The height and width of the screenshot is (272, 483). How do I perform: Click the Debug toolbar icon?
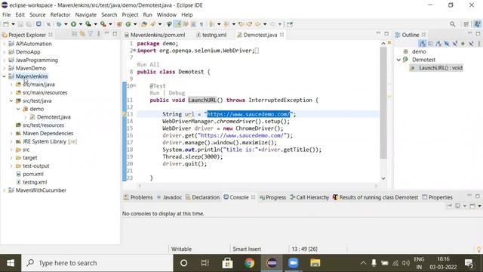point(59,24)
